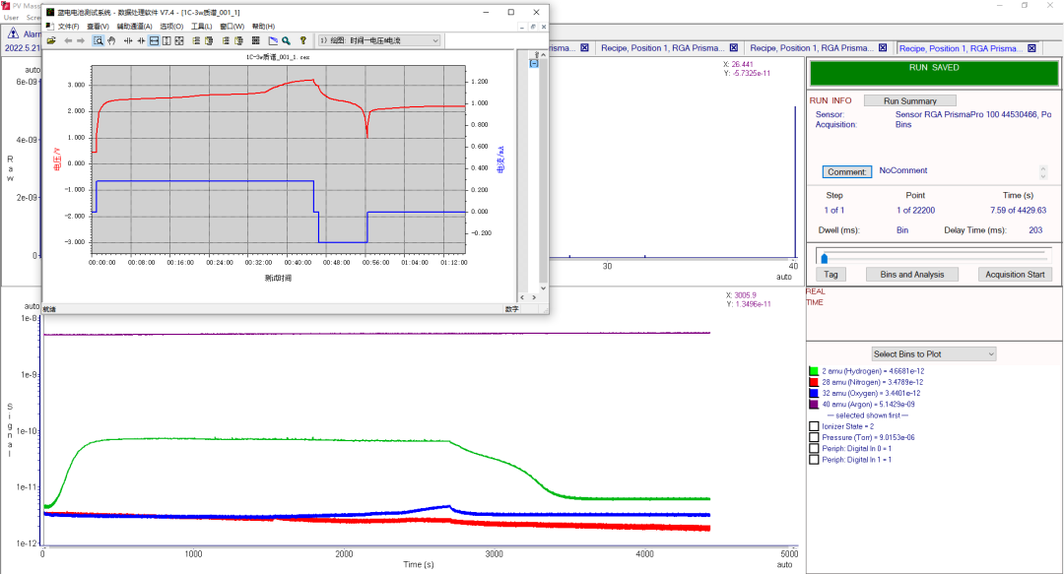Open the 工具(L) menu
This screenshot has height=574, width=1064.
200,27
